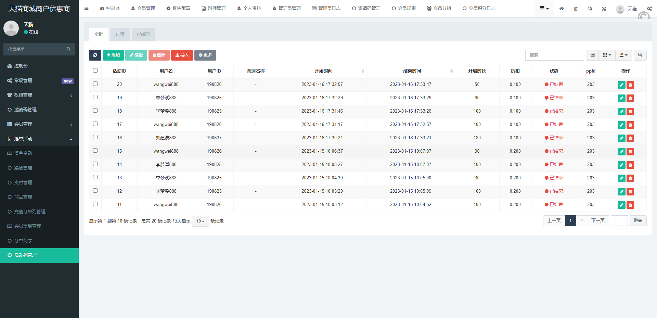Image resolution: width=657 pixels, height=318 pixels.
Task: Click the refresh icon button in toolbar
Action: (95, 55)
